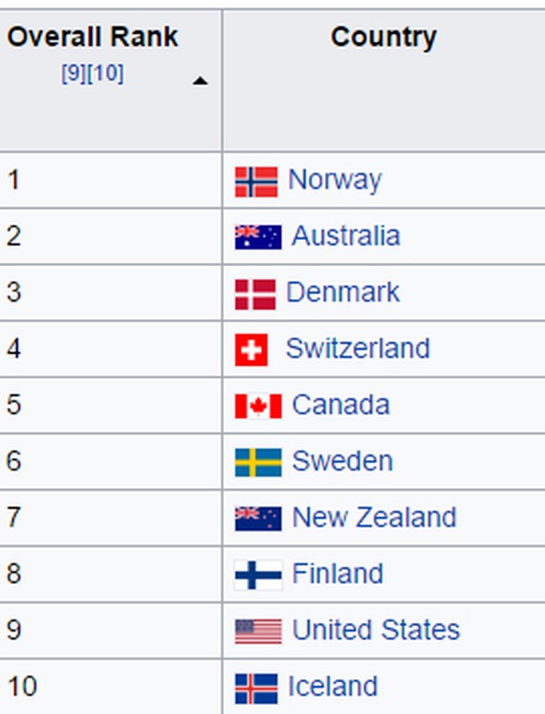Select the Country column header

[x=384, y=81]
